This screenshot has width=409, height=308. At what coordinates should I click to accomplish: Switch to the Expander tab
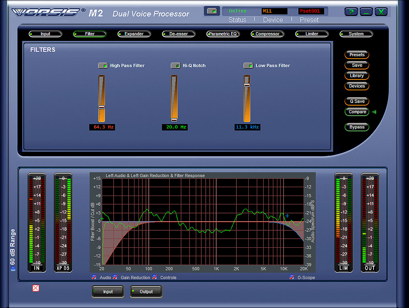point(134,34)
